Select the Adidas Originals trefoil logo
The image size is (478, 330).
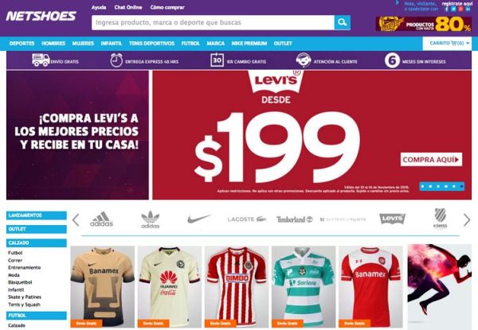pyautogui.click(x=151, y=219)
